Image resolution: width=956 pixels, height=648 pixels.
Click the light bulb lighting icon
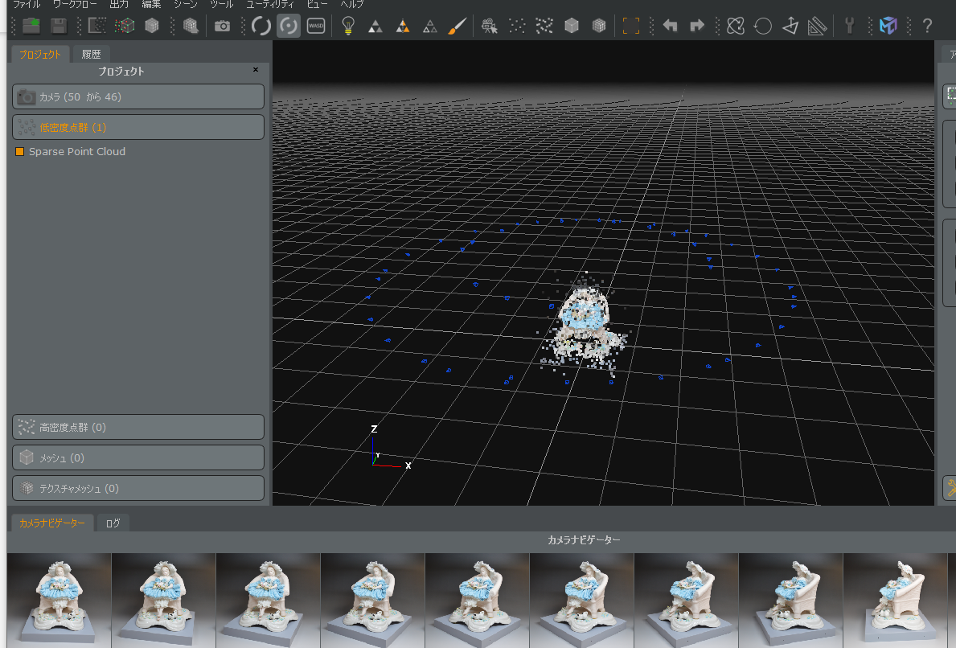click(348, 26)
